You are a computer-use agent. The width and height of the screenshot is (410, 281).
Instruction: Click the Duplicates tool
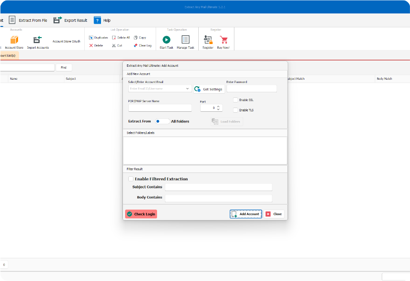pyautogui.click(x=98, y=38)
